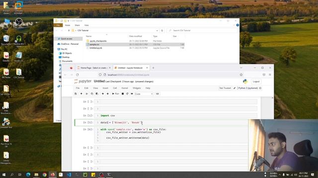This screenshot has width=318, height=178.
Task: Open the Jupyter File menu
Action: click(78, 88)
